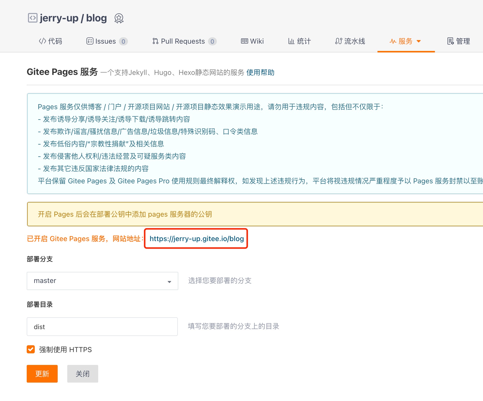Click the code brackets icon in 代码 tab
The image size is (483, 401).
tap(42, 41)
